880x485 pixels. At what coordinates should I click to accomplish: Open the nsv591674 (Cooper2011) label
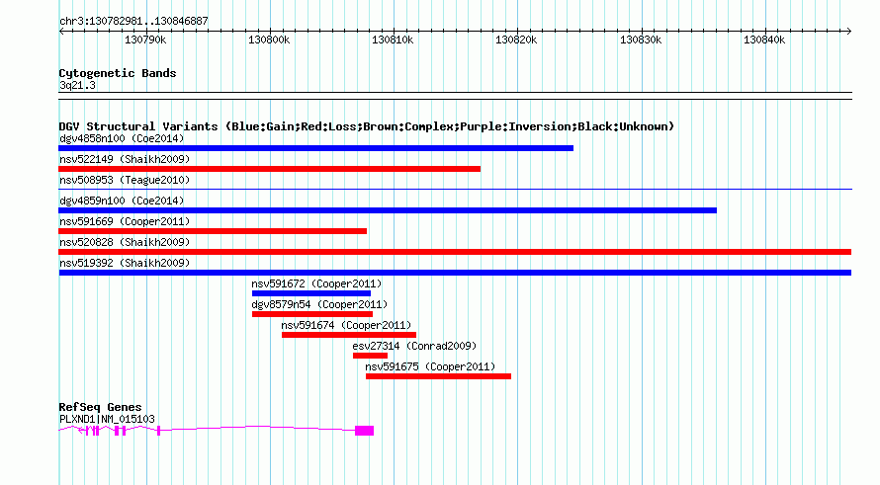pos(346,325)
